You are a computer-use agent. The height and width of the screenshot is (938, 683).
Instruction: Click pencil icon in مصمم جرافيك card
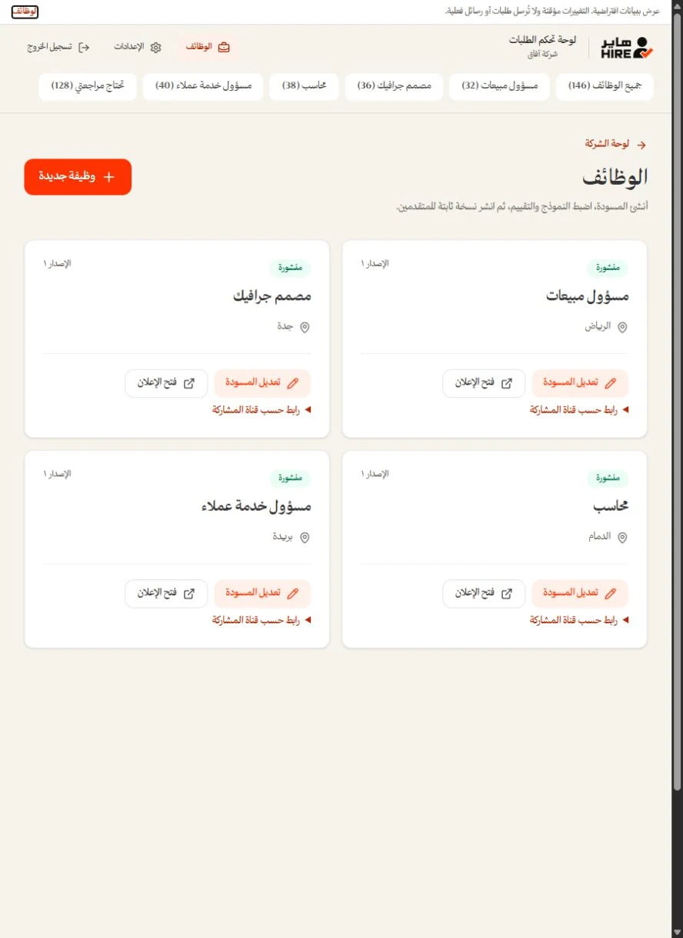pos(293,383)
